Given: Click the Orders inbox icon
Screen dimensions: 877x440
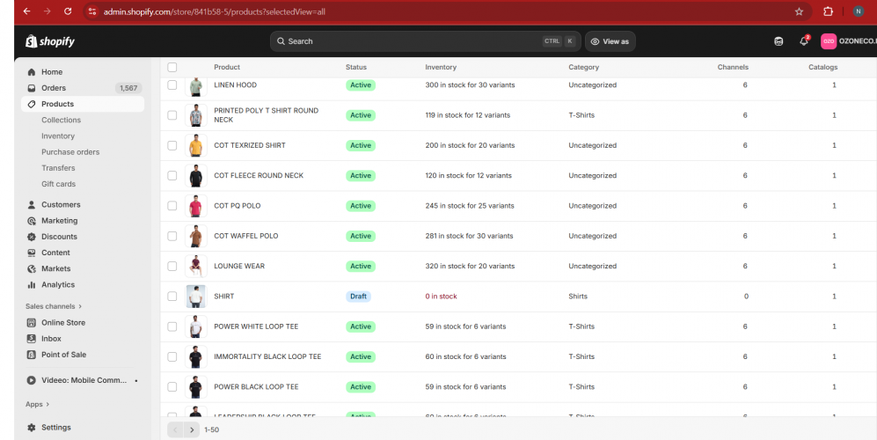Looking at the screenshot, I should [32, 88].
